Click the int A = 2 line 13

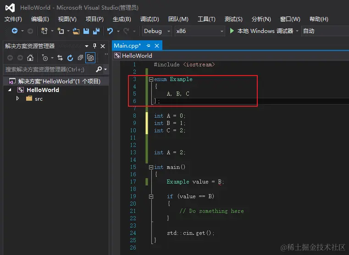170,152
